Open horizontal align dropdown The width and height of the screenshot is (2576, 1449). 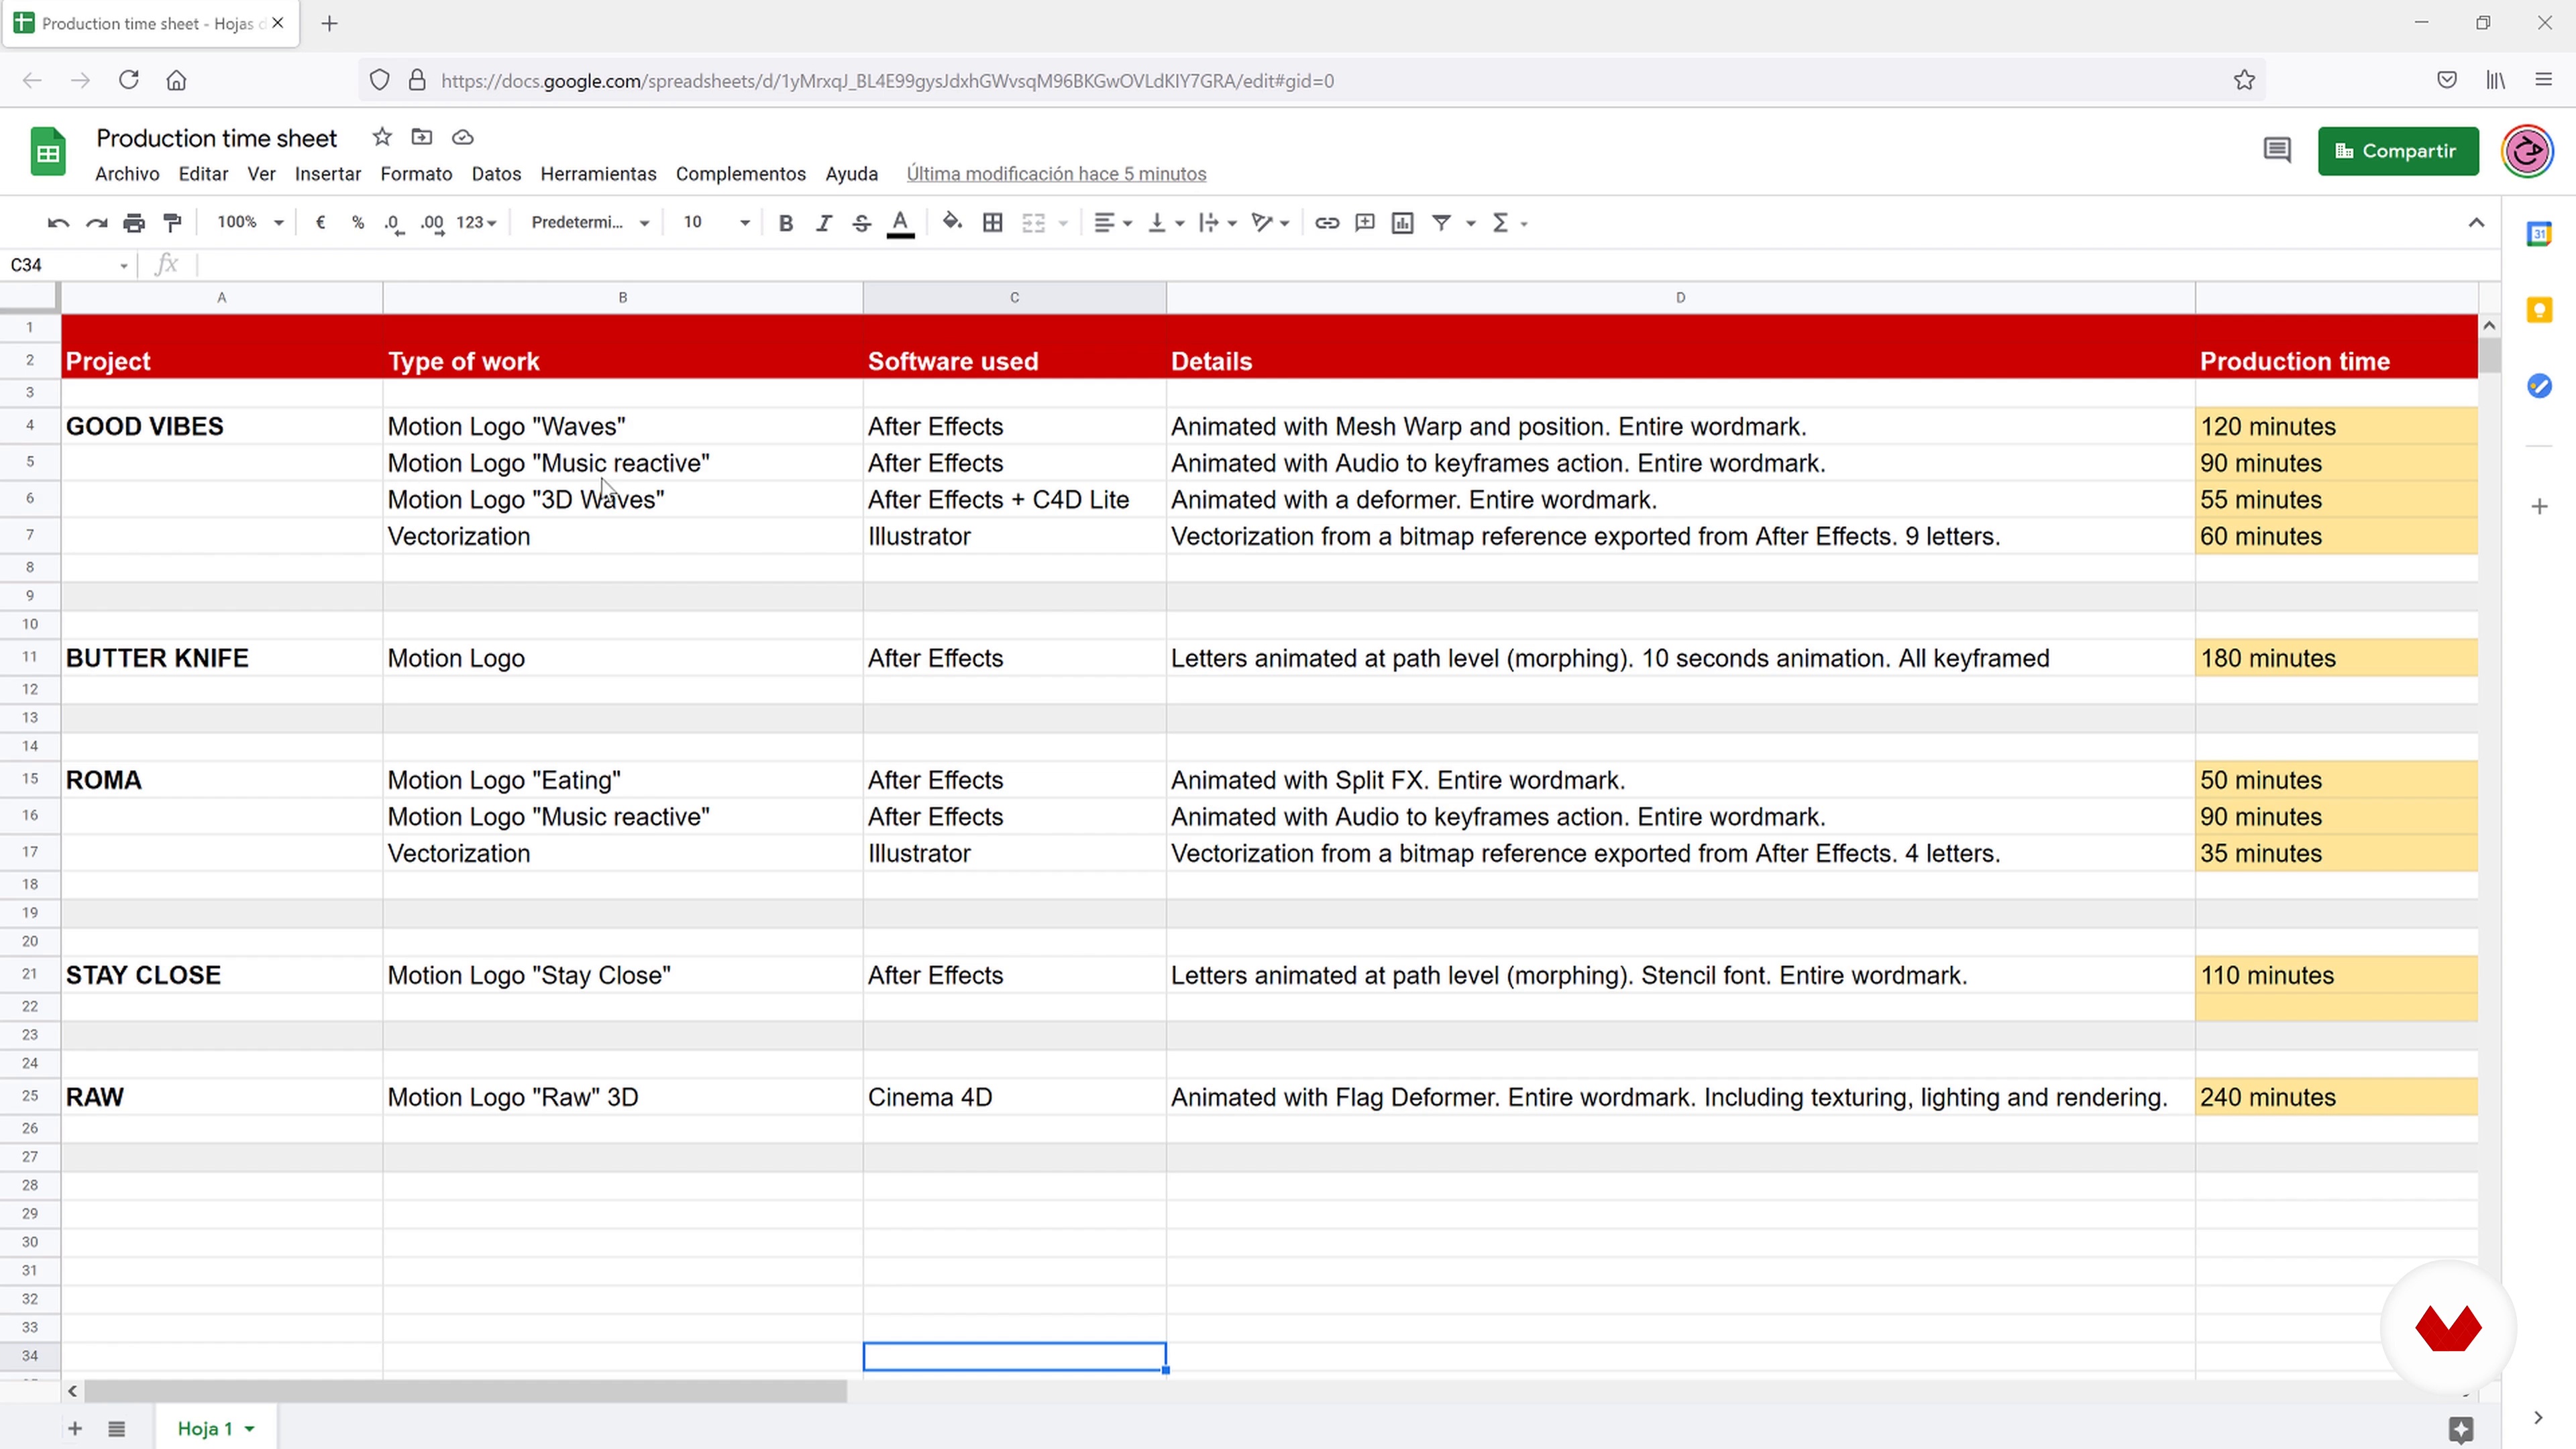pyautogui.click(x=1113, y=223)
